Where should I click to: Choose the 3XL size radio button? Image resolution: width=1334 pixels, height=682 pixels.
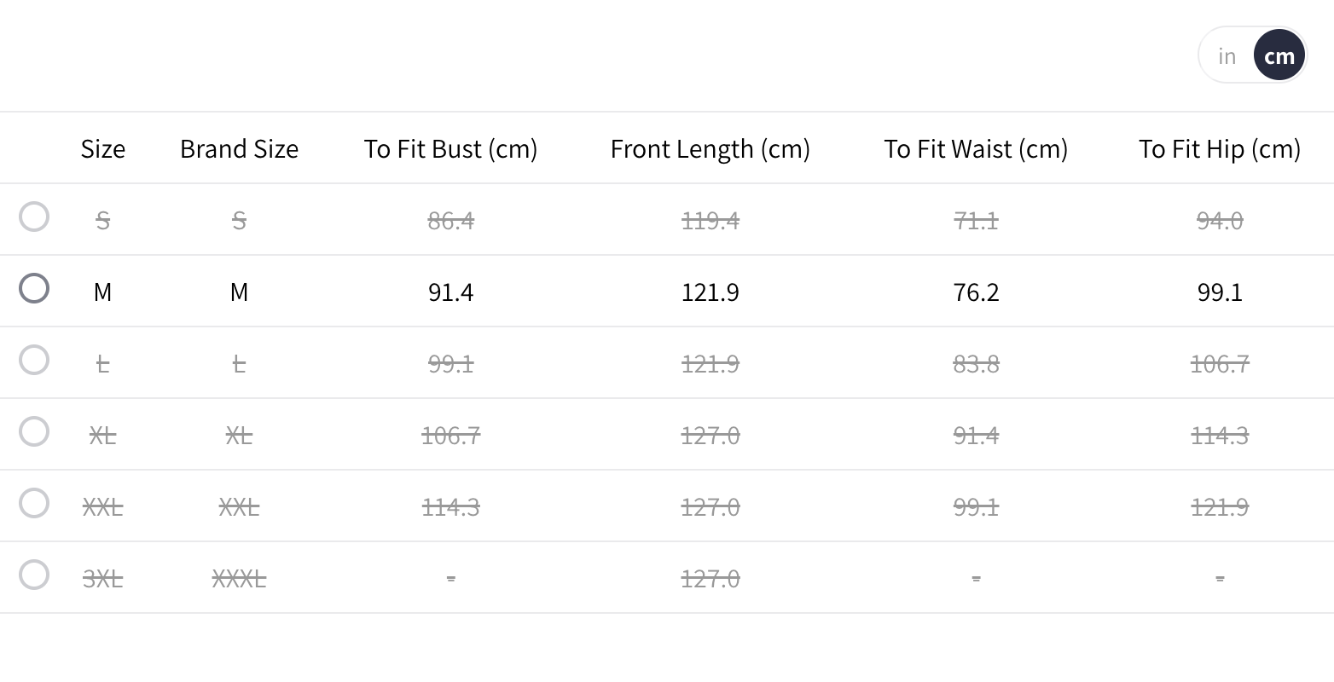[34, 575]
